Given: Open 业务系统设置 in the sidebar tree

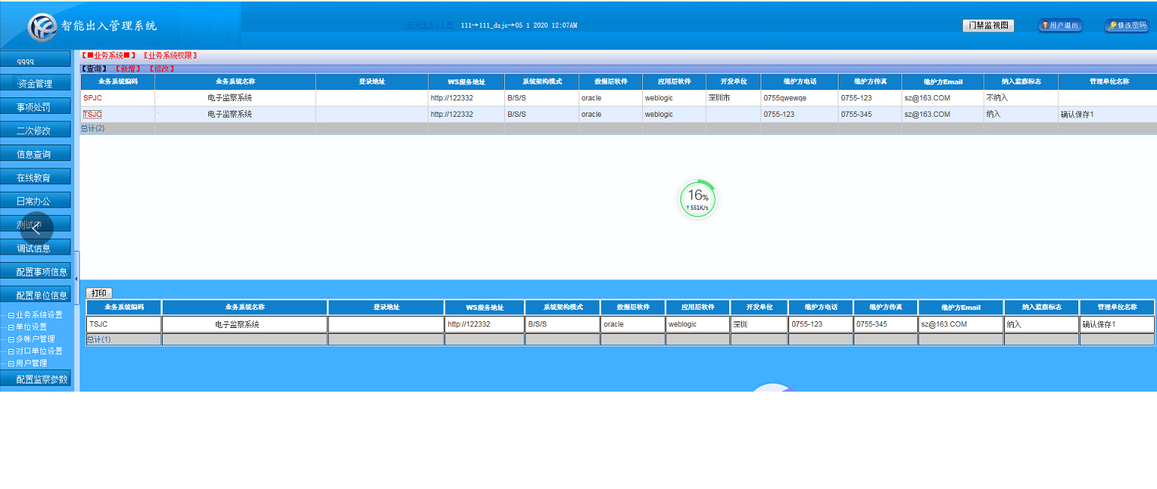Looking at the screenshot, I should click(40, 315).
